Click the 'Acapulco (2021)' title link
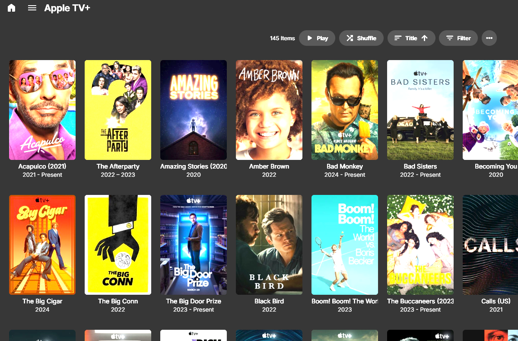518x341 pixels. click(x=42, y=166)
